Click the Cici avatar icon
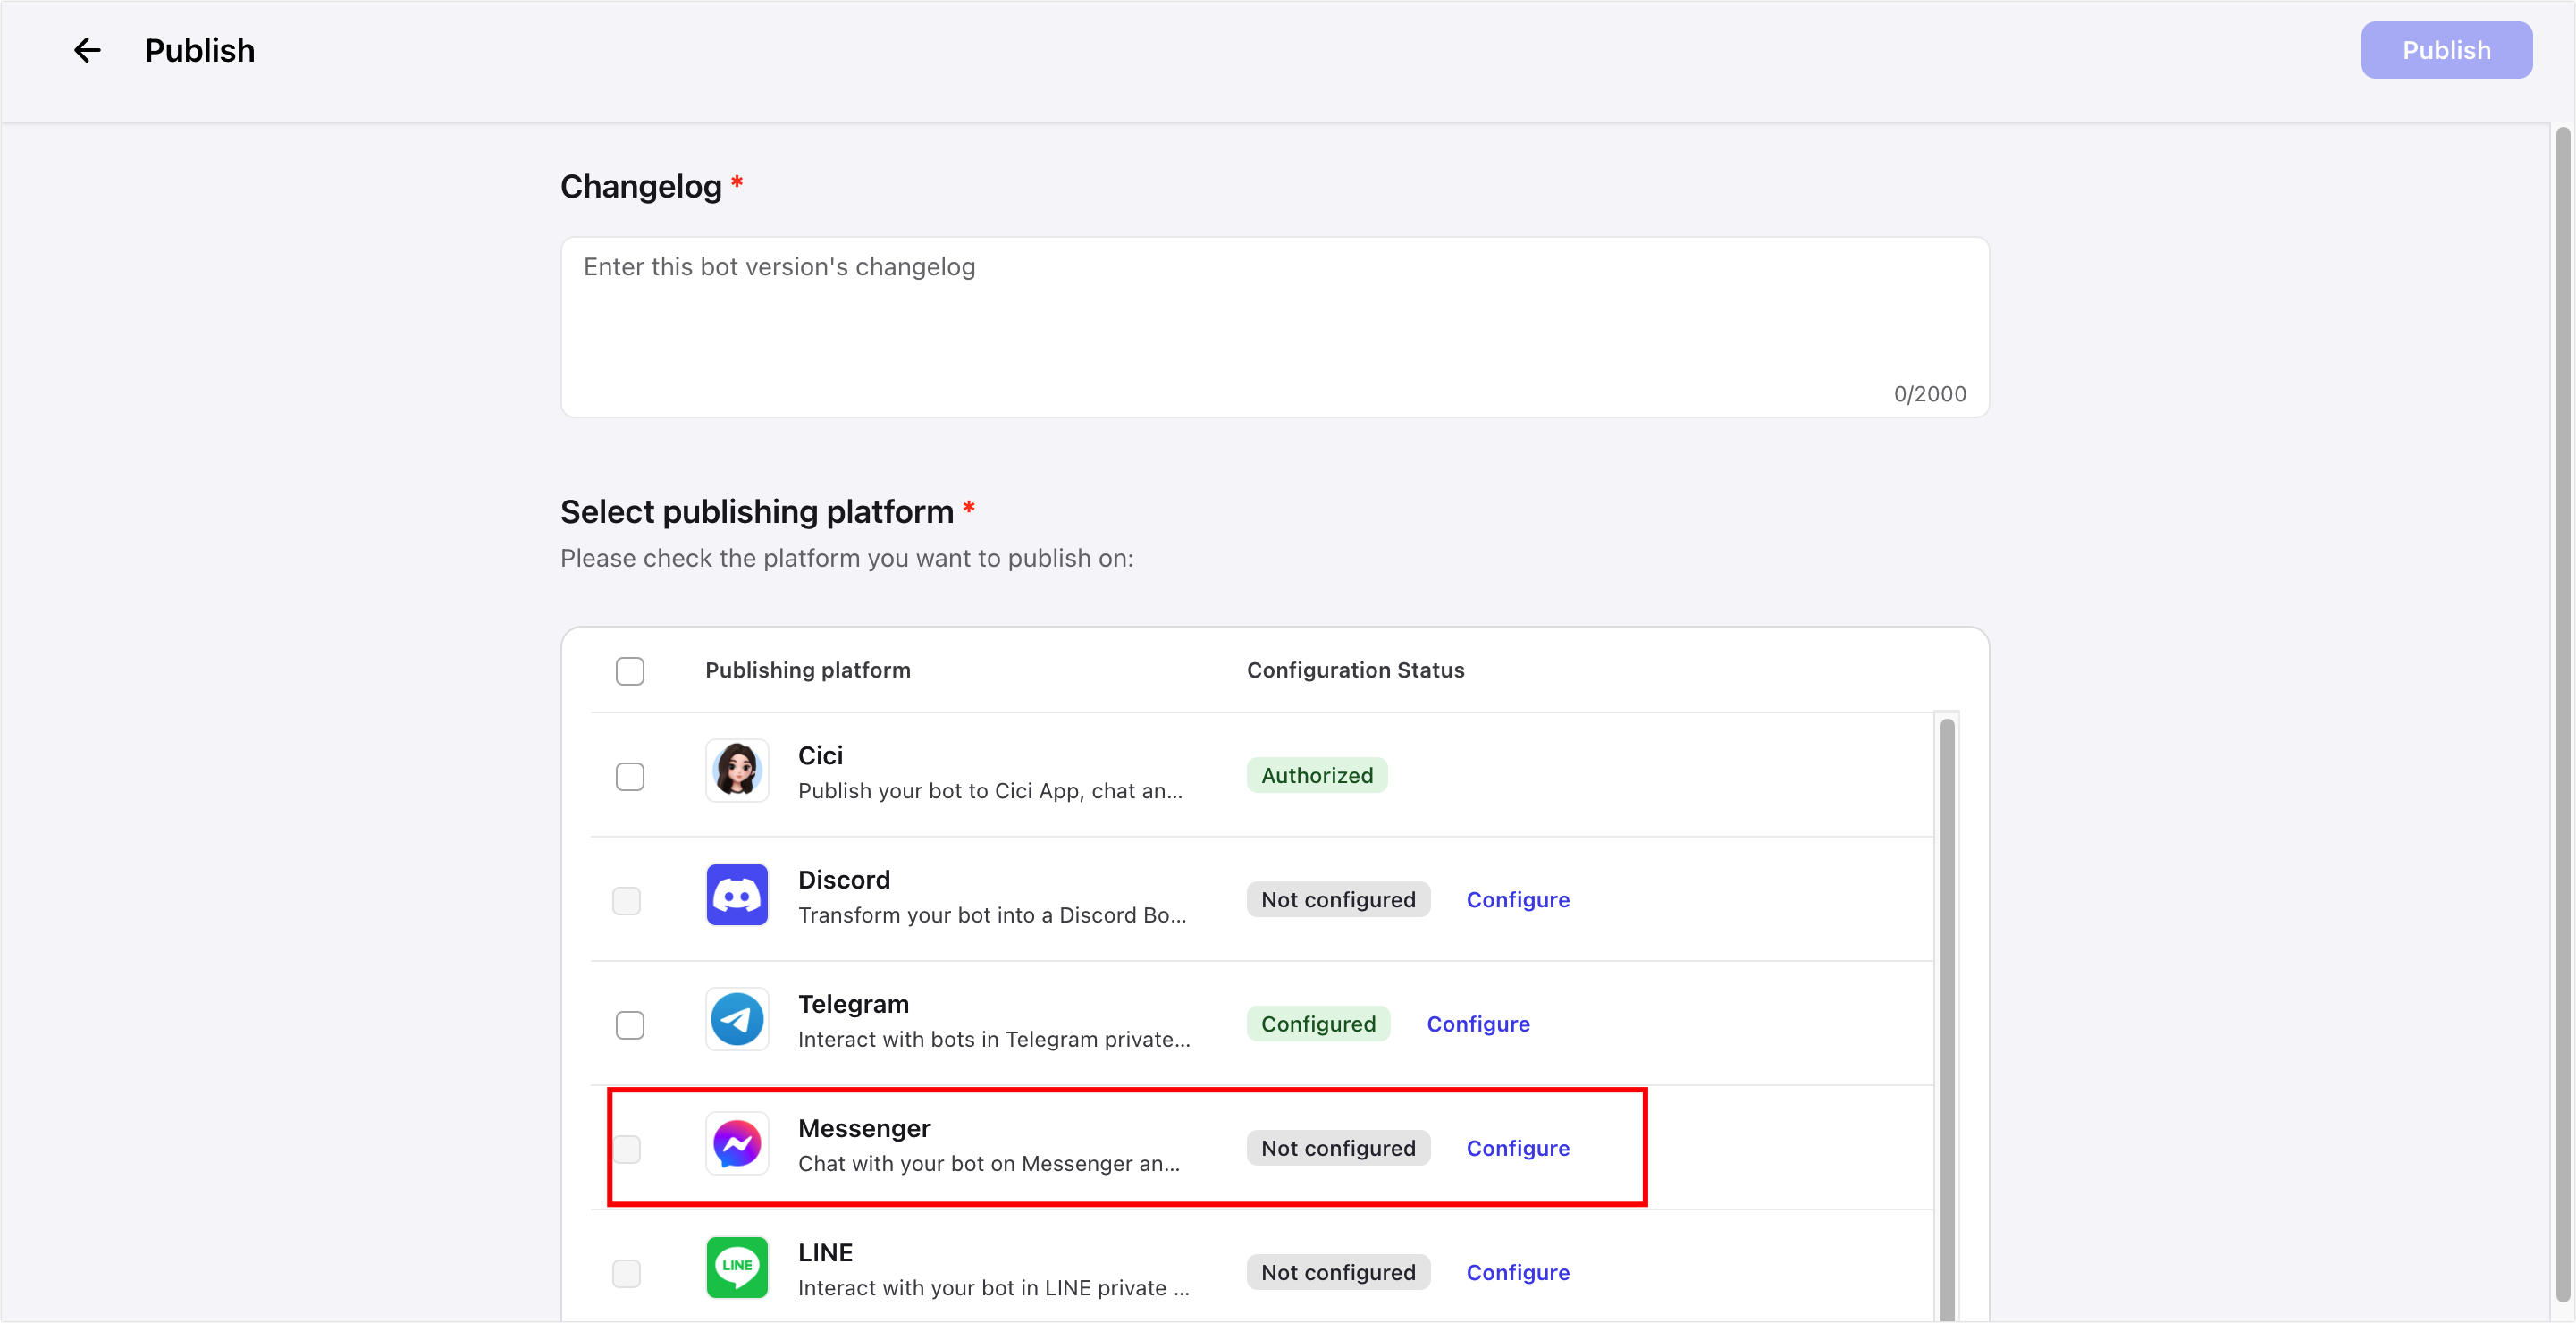This screenshot has width=2576, height=1323. [x=737, y=771]
